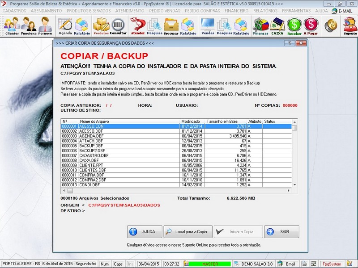Select the ACESSO.DBF file row

coord(176,131)
